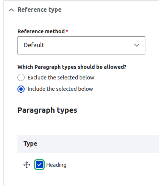
Task: Select Include the selected below radio
Action: [21, 89]
